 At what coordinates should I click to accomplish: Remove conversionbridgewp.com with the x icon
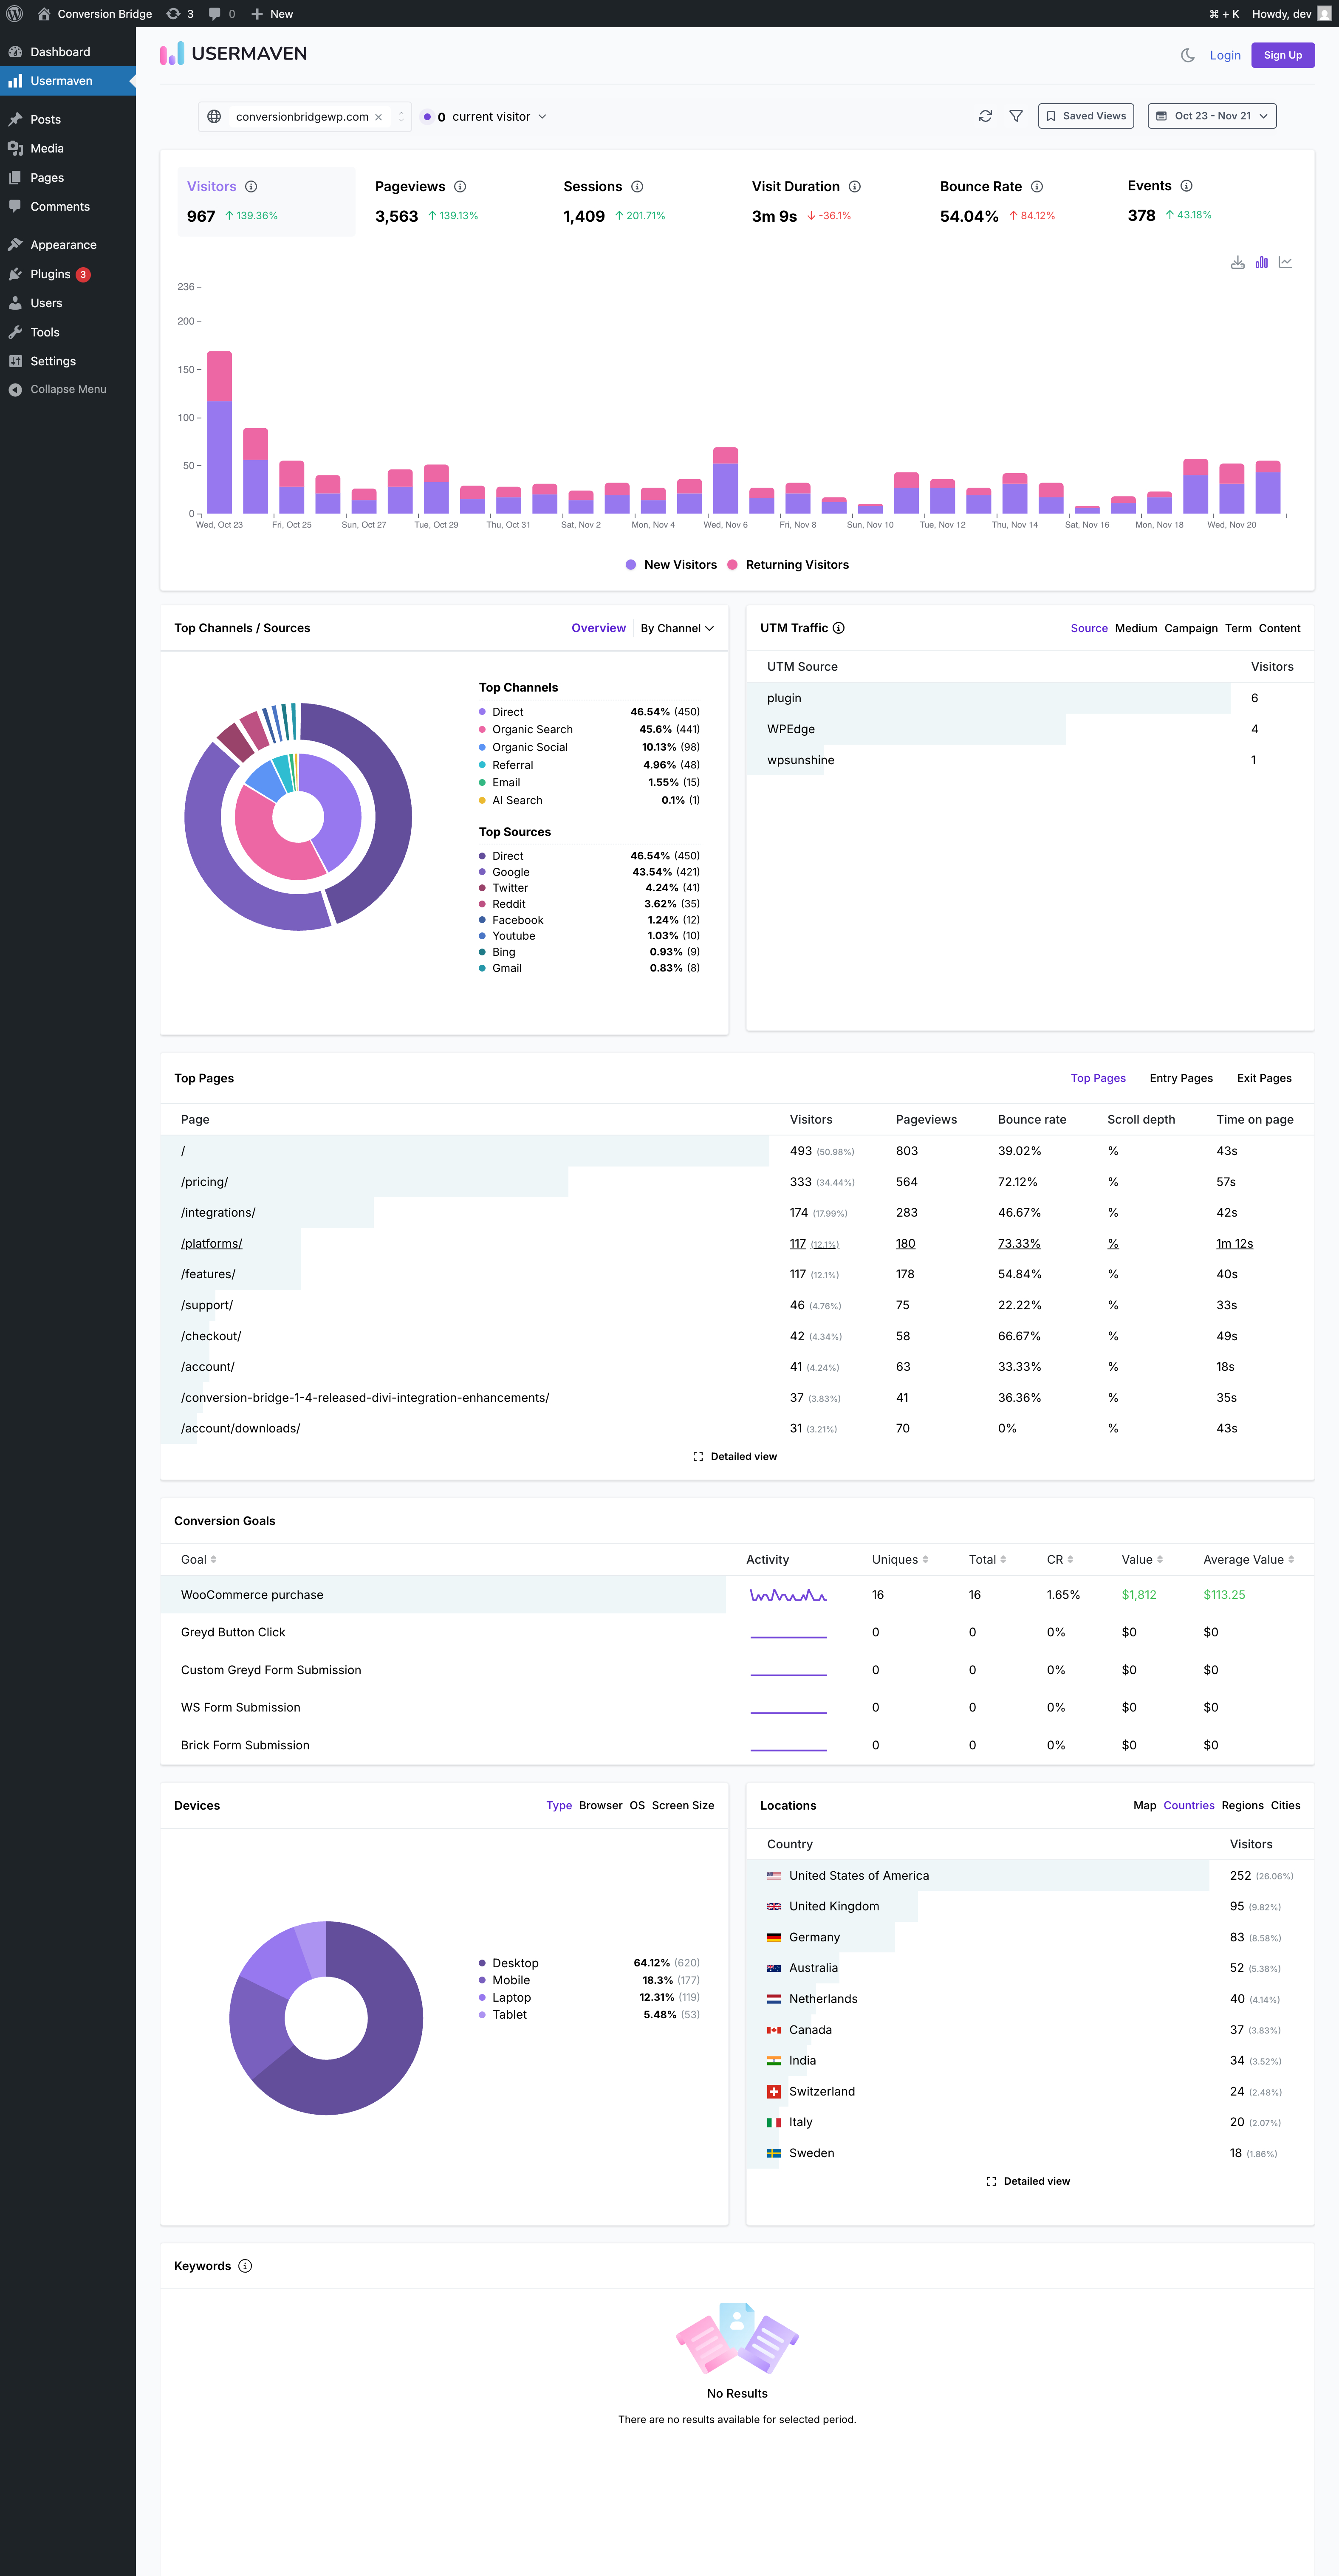[x=378, y=117]
